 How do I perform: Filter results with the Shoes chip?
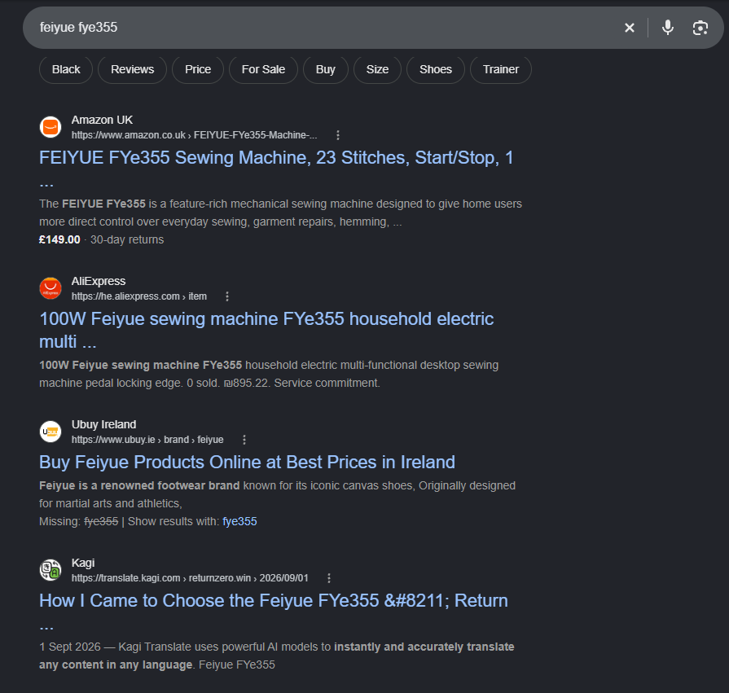pyautogui.click(x=436, y=70)
